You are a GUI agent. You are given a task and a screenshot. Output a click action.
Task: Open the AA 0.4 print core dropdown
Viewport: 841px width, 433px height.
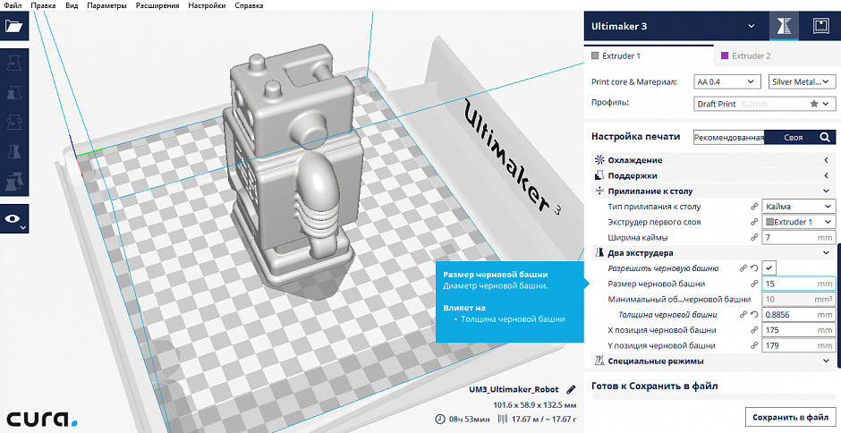726,81
